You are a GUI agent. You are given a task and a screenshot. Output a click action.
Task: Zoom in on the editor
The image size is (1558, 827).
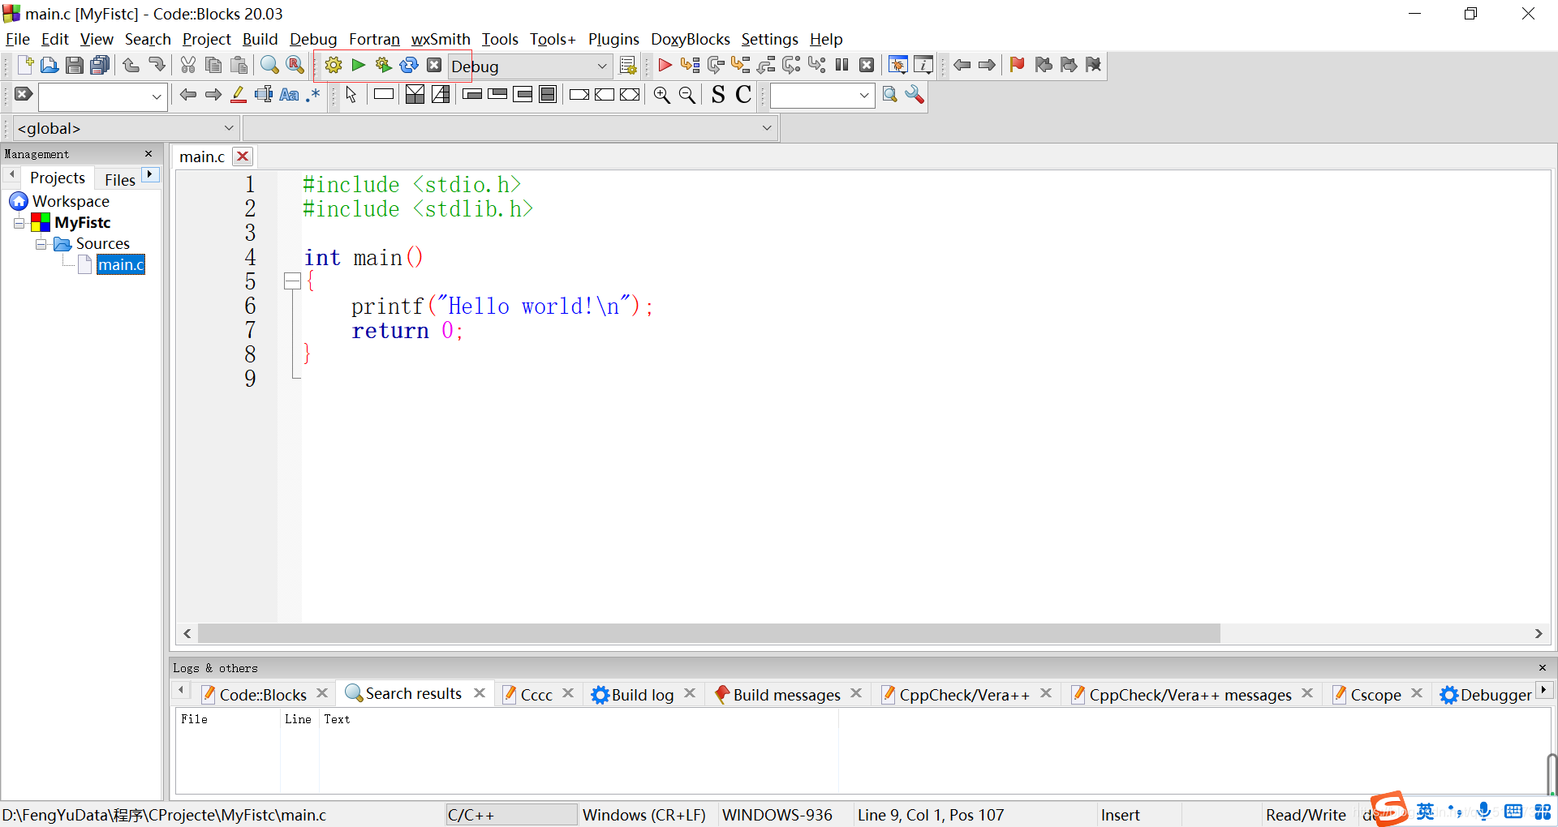[661, 95]
